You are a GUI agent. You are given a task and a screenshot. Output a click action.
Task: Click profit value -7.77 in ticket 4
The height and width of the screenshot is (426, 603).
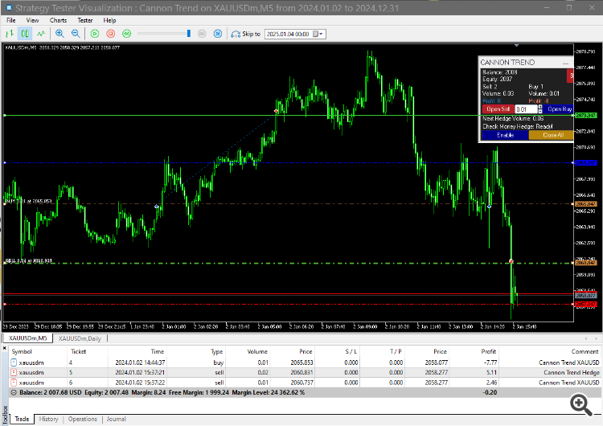491,363
